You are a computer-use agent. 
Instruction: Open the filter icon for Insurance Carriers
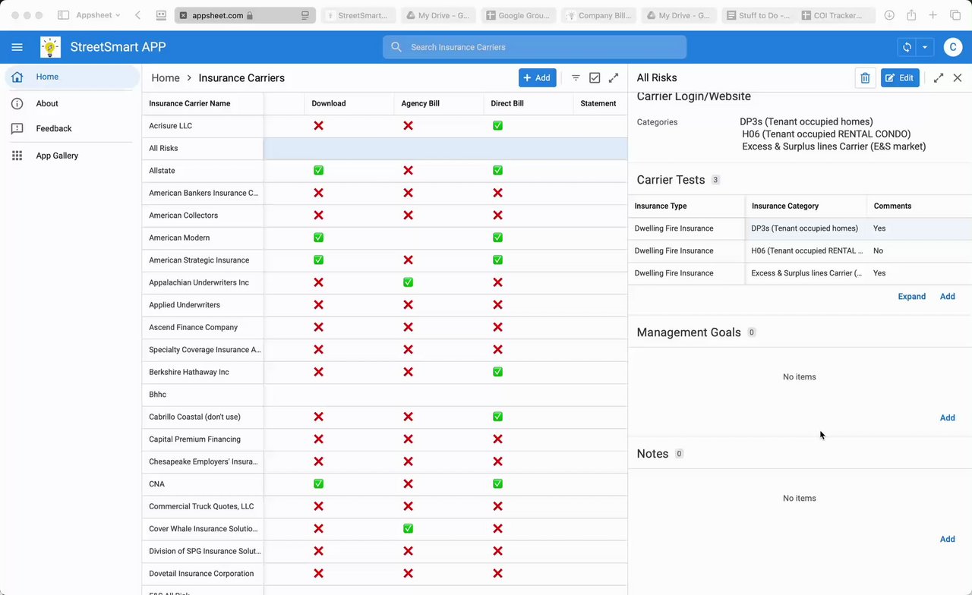pos(576,78)
